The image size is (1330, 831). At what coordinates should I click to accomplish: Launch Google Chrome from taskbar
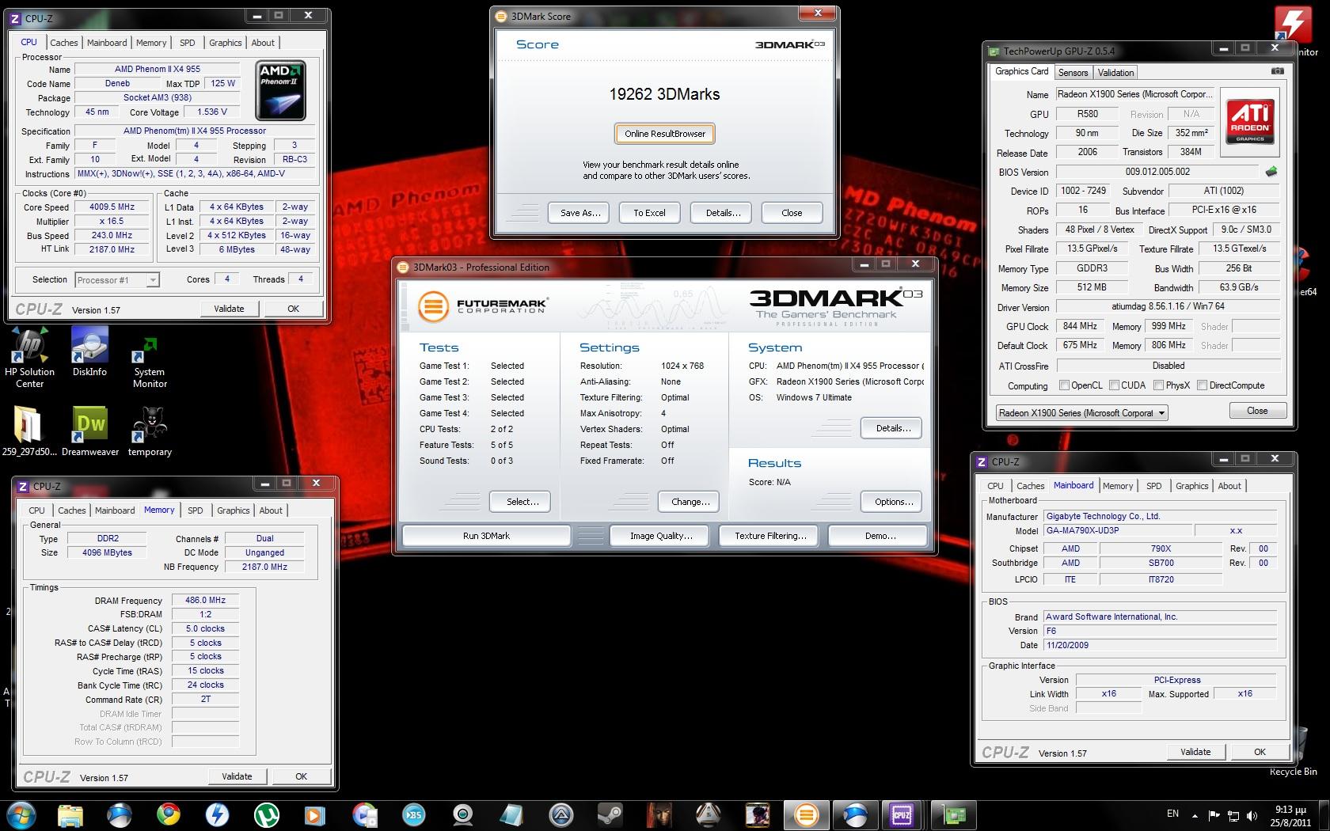168,814
